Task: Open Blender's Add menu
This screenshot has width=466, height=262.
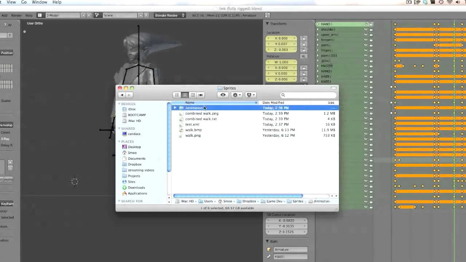Action: [x=4, y=15]
